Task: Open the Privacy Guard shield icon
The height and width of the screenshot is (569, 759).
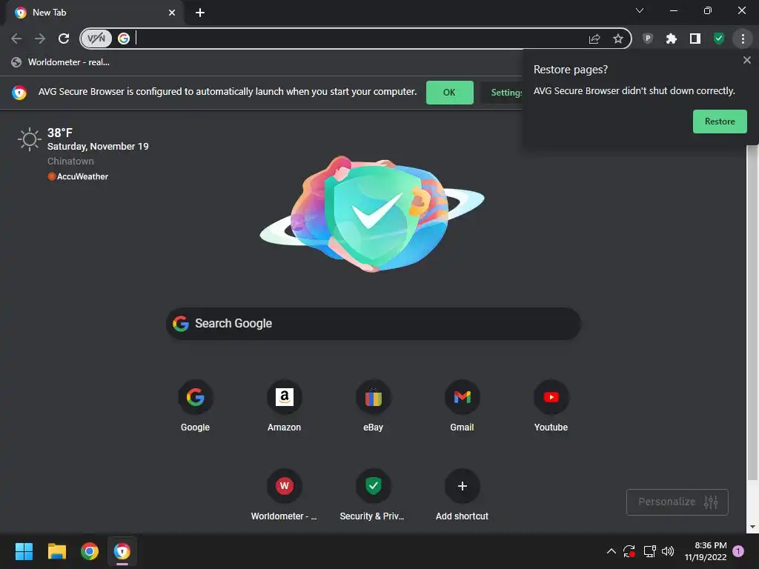Action: coord(648,39)
